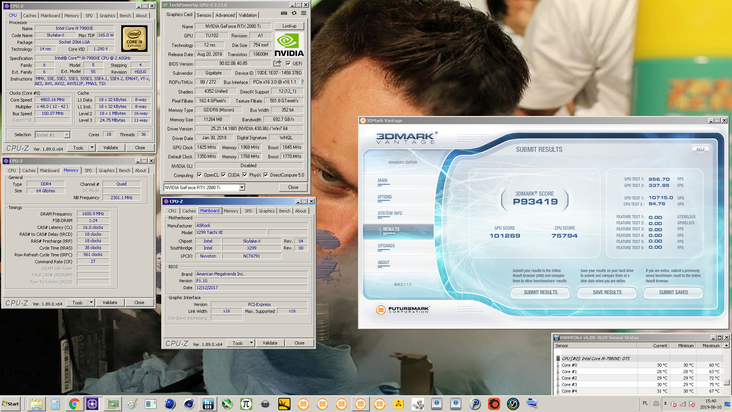Click the GPU-Z refresh icon
The image size is (732, 412).
pos(294,13)
